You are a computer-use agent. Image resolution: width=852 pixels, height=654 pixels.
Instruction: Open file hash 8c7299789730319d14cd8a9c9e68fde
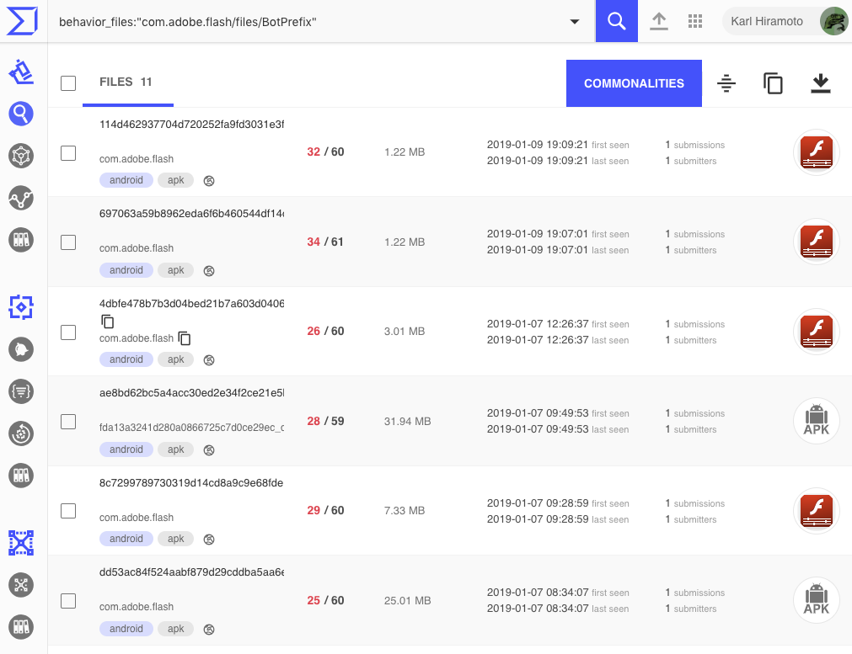(x=191, y=483)
